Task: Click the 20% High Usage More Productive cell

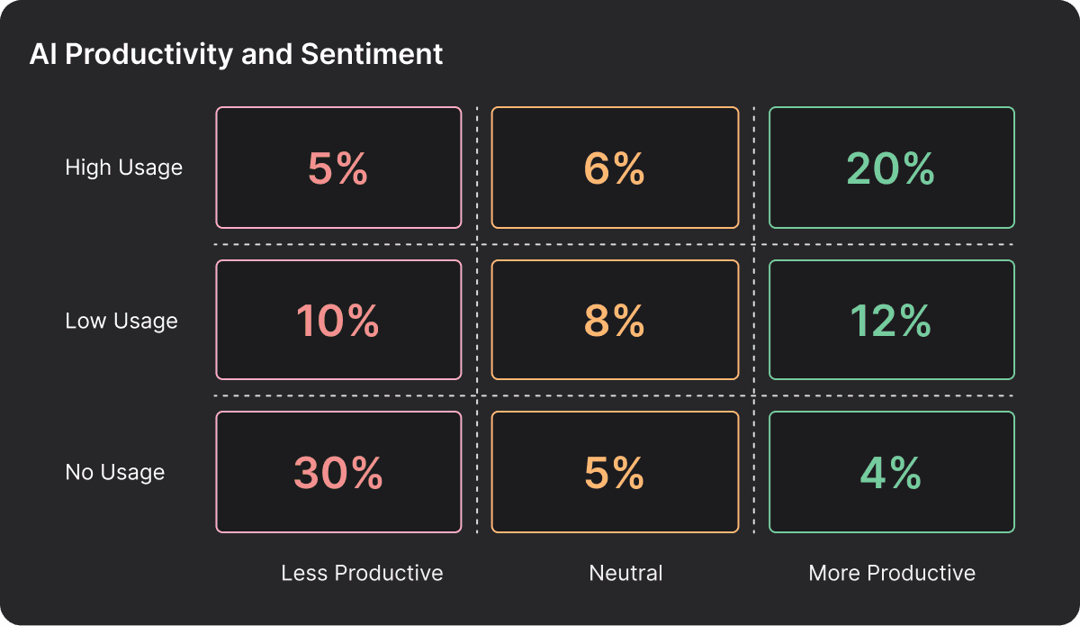Action: click(x=891, y=168)
